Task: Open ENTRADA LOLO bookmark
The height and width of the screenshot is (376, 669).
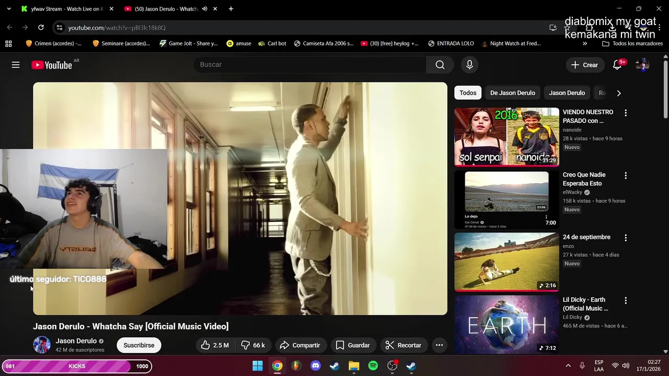Action: pos(451,43)
